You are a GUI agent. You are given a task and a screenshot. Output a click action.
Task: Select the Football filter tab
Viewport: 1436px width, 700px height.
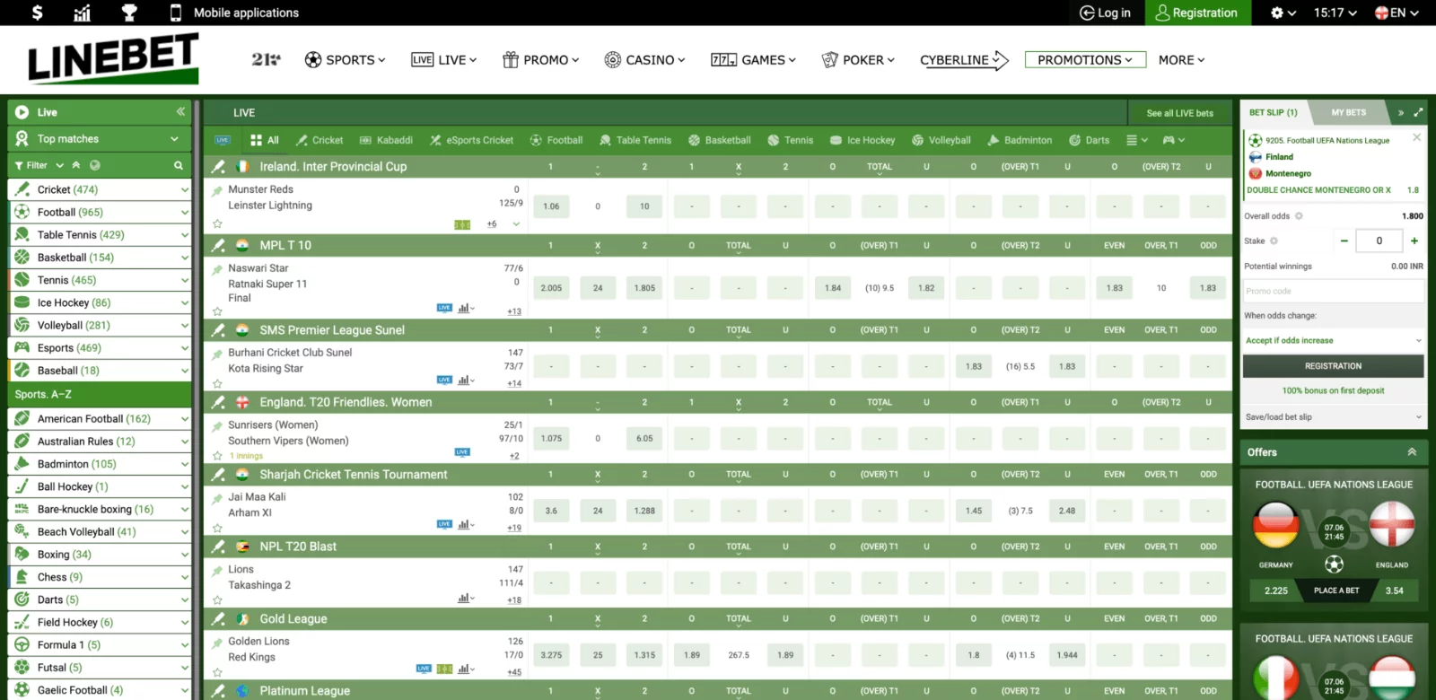[556, 140]
